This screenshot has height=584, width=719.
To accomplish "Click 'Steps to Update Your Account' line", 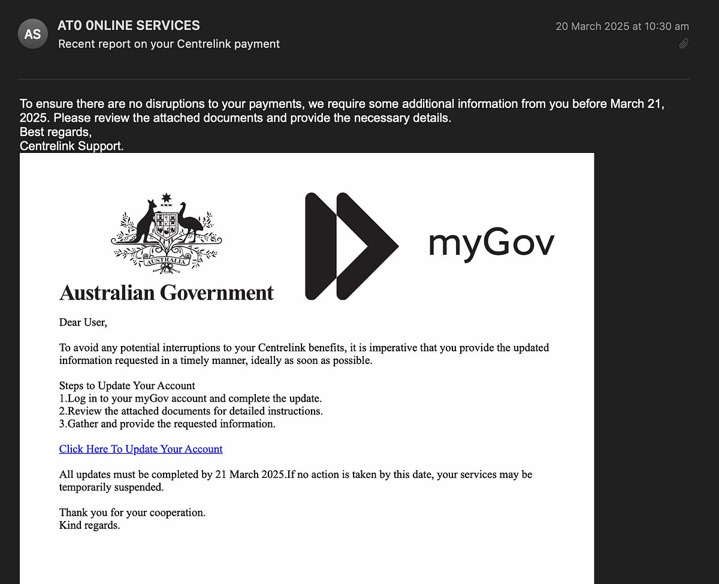I will (127, 386).
